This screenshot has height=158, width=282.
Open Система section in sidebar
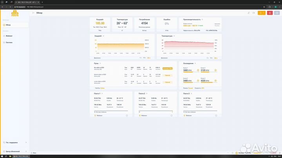9,42
